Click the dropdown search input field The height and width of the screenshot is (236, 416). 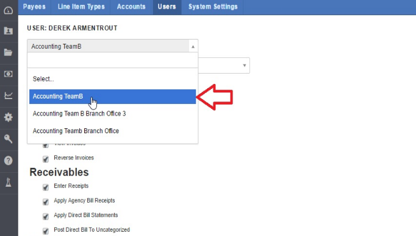point(112,61)
